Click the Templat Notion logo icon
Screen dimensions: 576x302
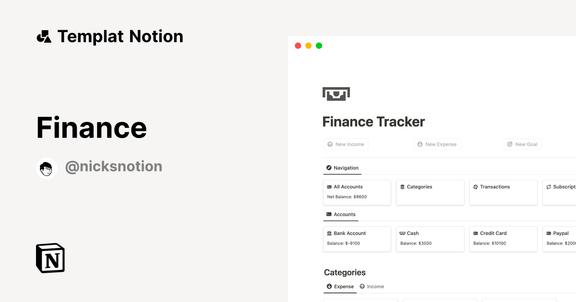click(44, 36)
